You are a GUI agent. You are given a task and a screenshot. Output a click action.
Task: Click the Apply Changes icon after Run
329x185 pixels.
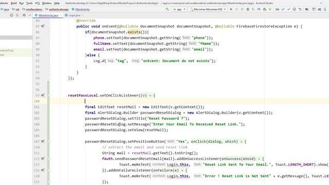pyautogui.click(x=236, y=9)
